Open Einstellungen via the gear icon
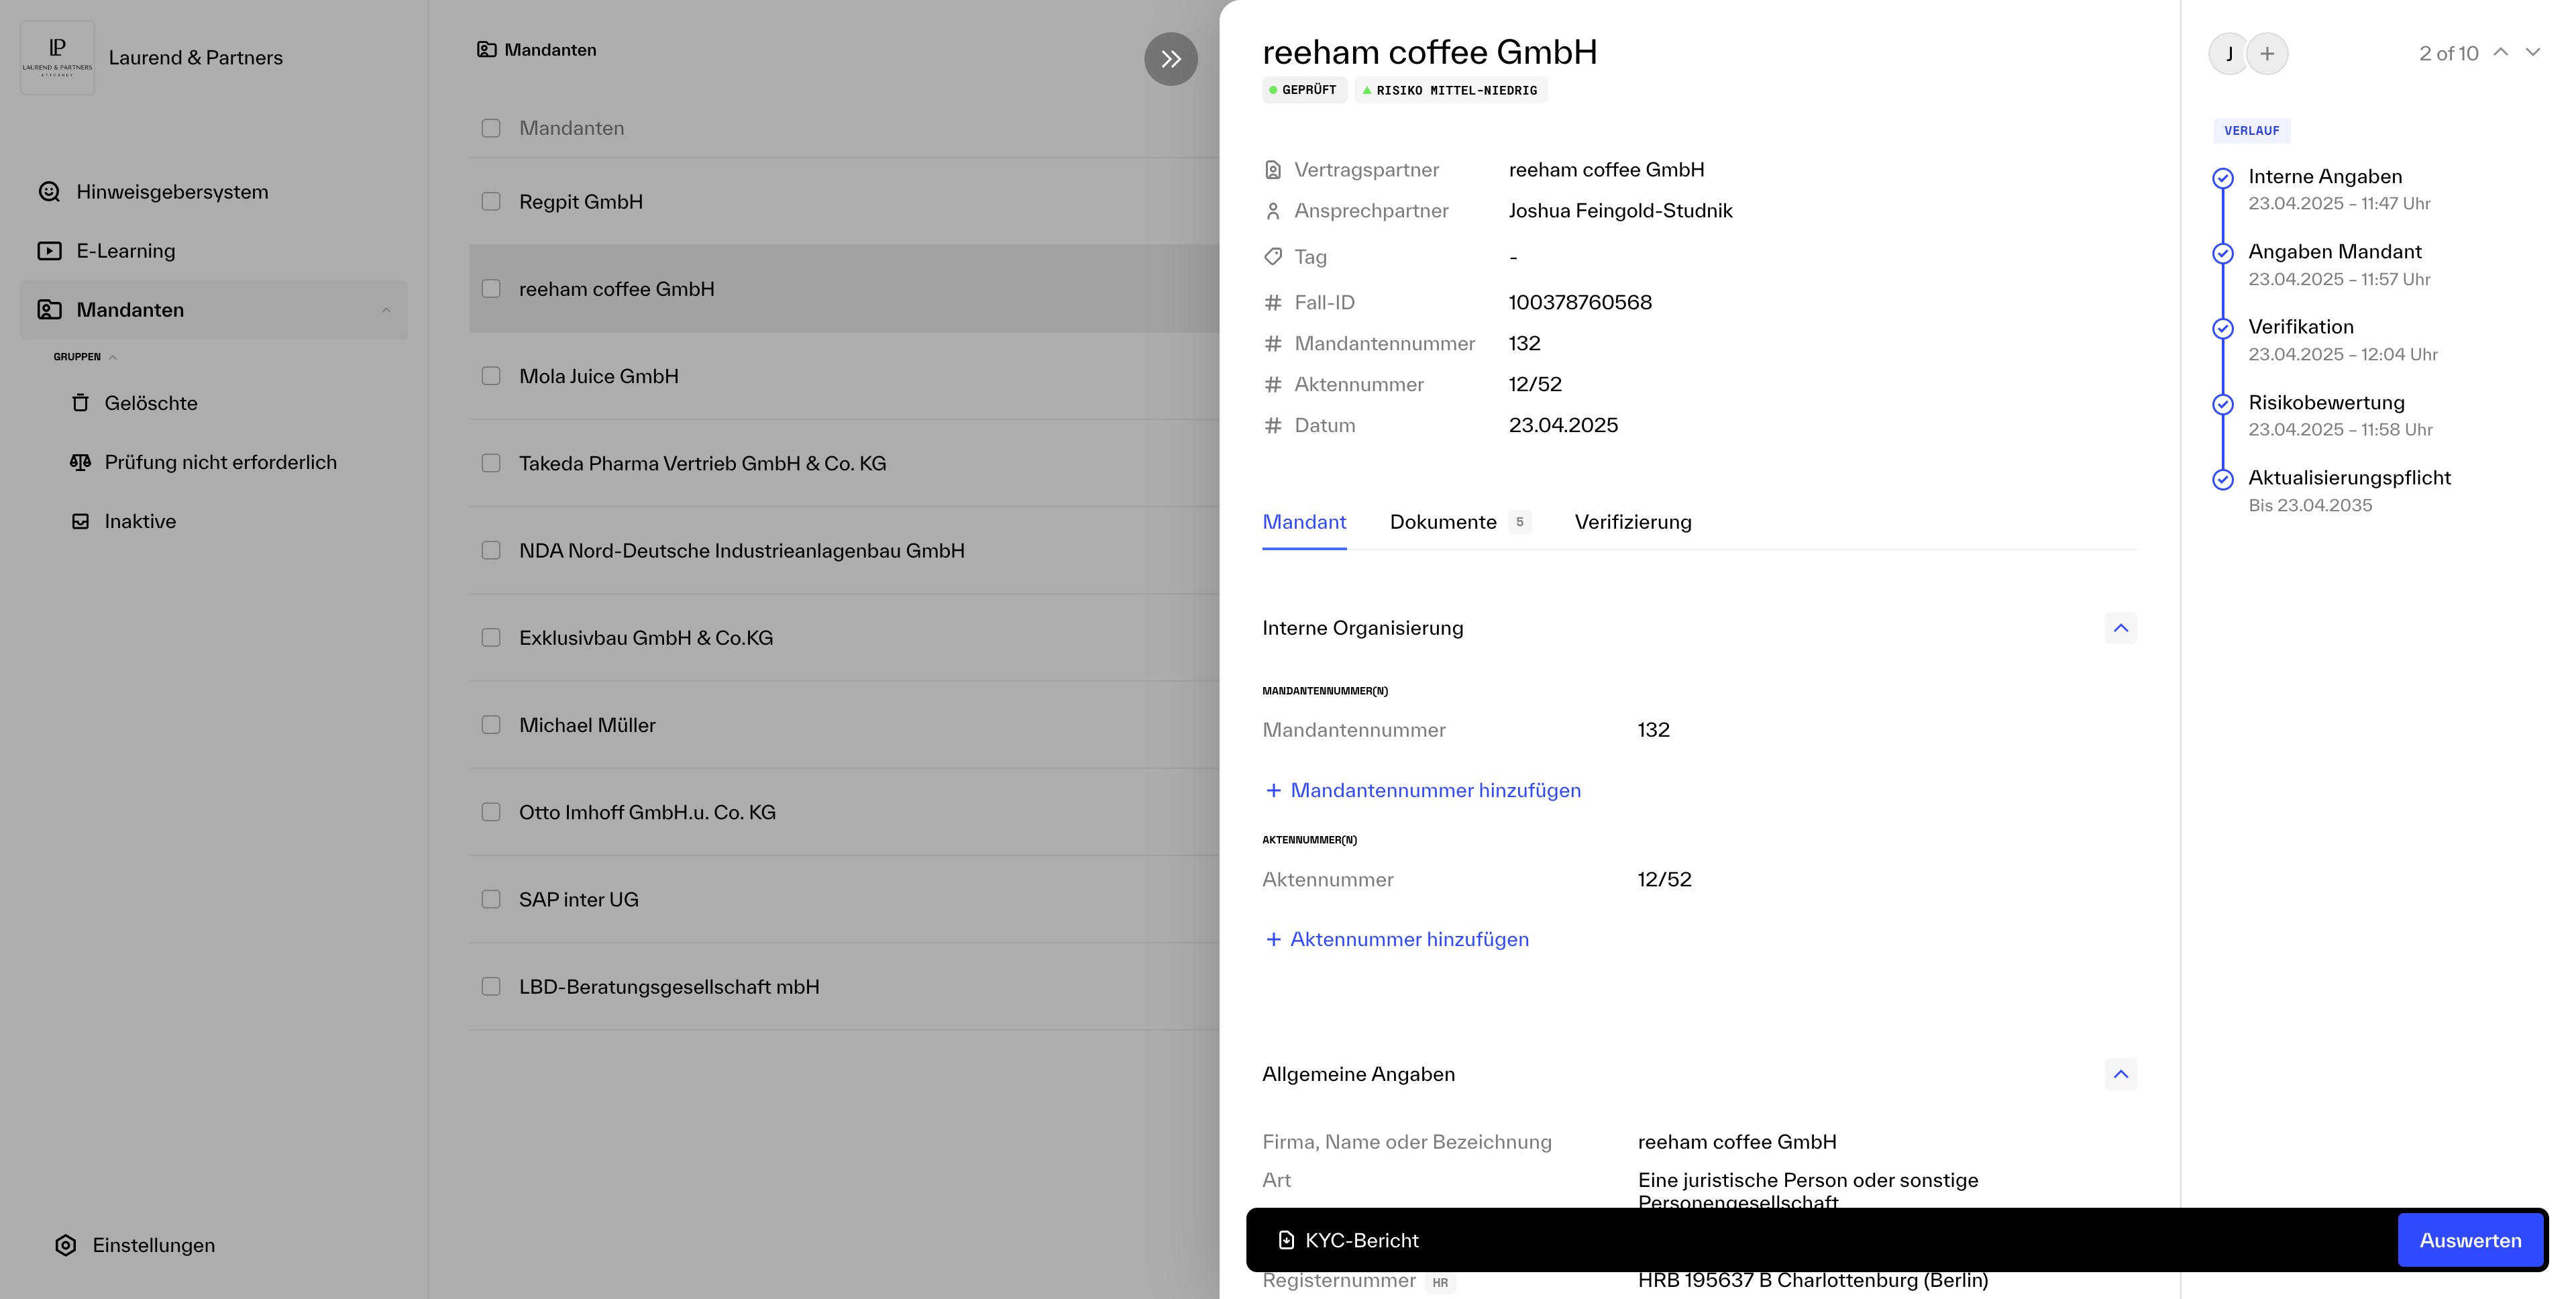Viewport: 2576px width, 1299px height. click(65, 1245)
